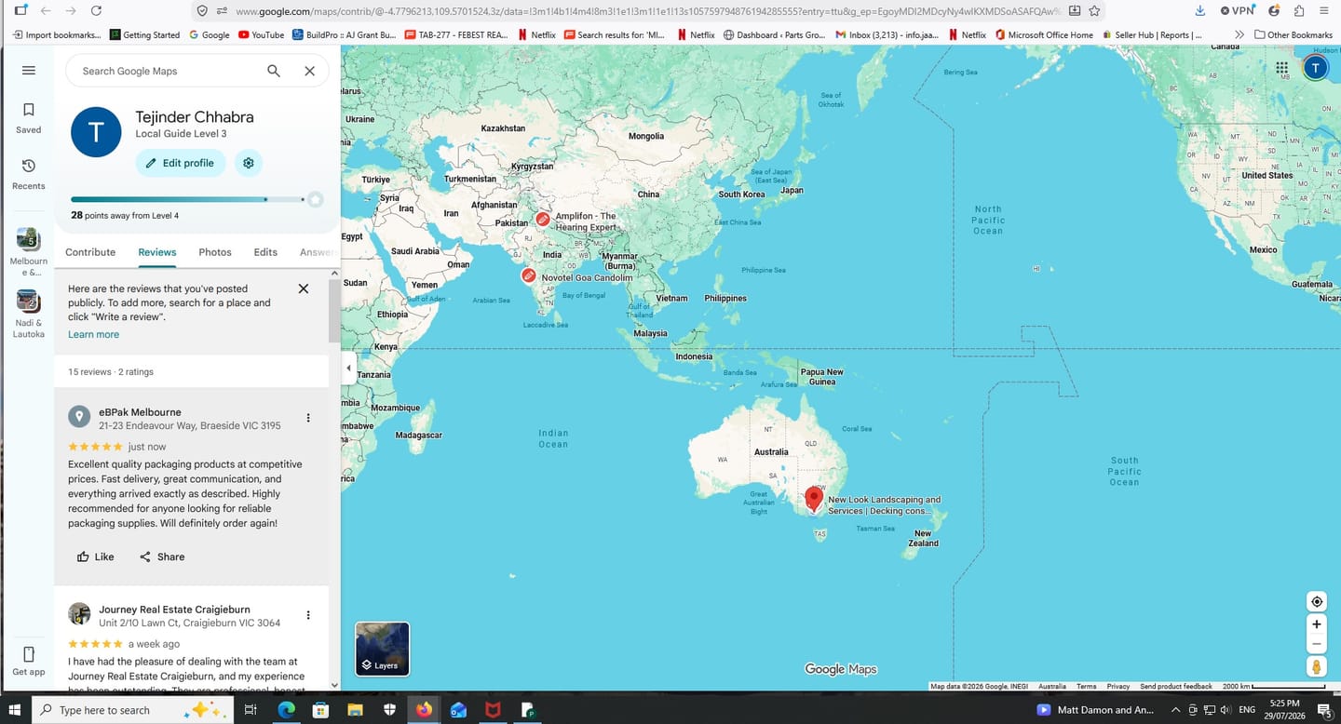Open the Edits tab

(x=265, y=252)
